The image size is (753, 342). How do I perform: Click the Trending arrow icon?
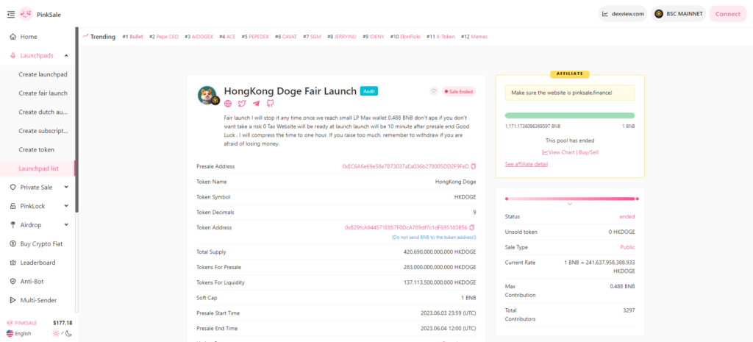[86, 36]
